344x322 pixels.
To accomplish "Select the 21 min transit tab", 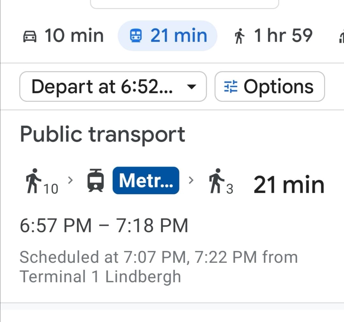I will point(168,36).
